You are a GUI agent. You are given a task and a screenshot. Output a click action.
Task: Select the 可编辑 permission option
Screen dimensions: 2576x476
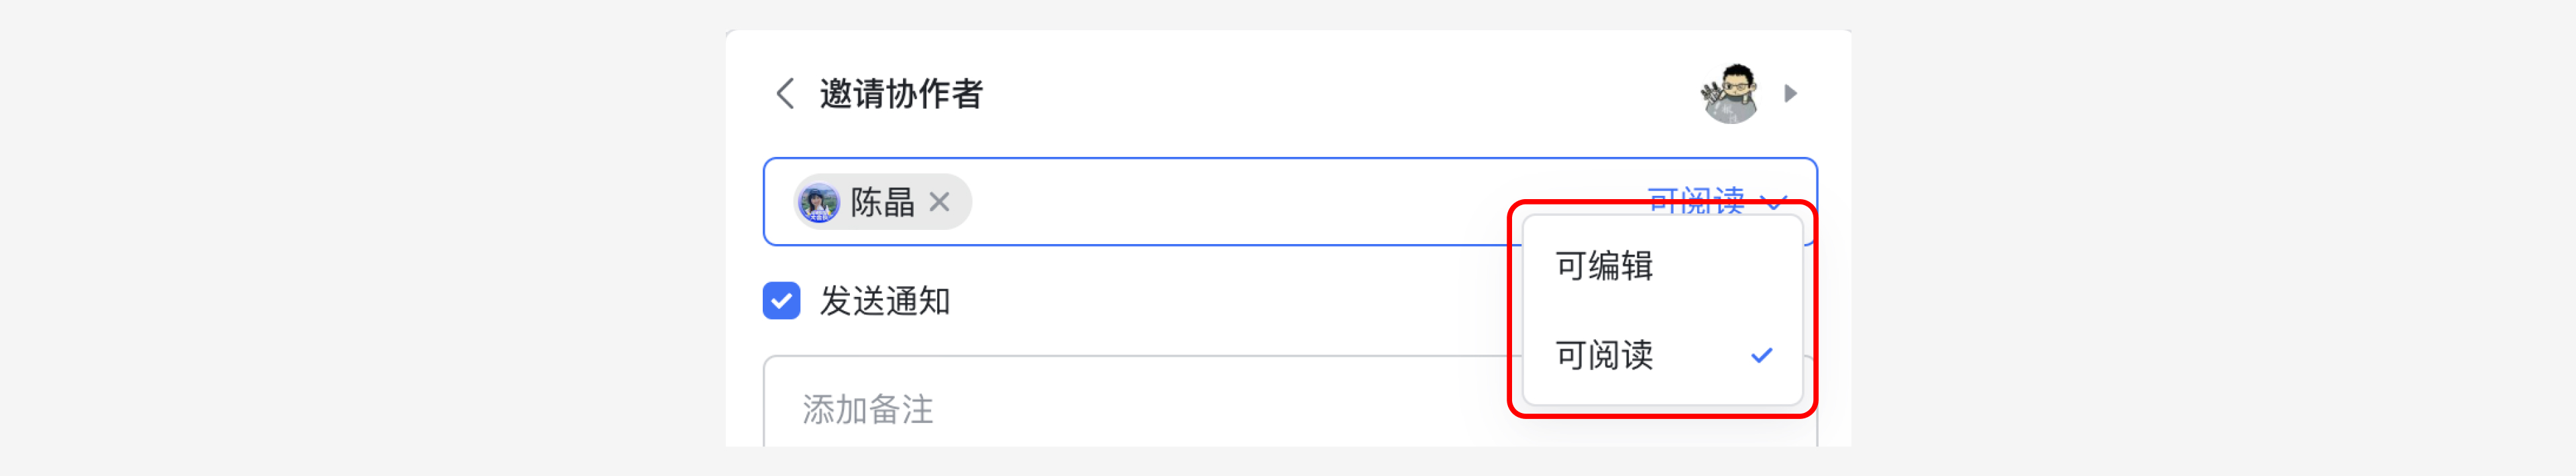pos(1604,266)
